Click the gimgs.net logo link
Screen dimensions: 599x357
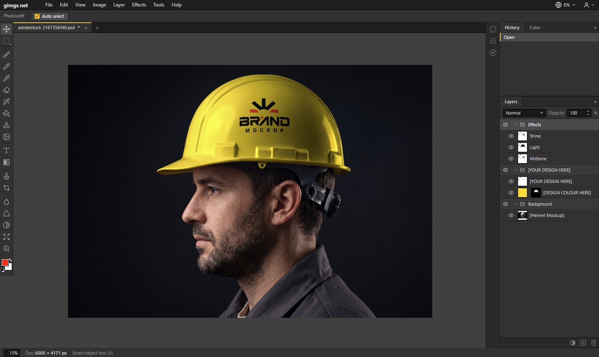(16, 5)
